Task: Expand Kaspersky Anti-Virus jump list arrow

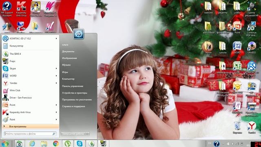Action: tap(56, 112)
